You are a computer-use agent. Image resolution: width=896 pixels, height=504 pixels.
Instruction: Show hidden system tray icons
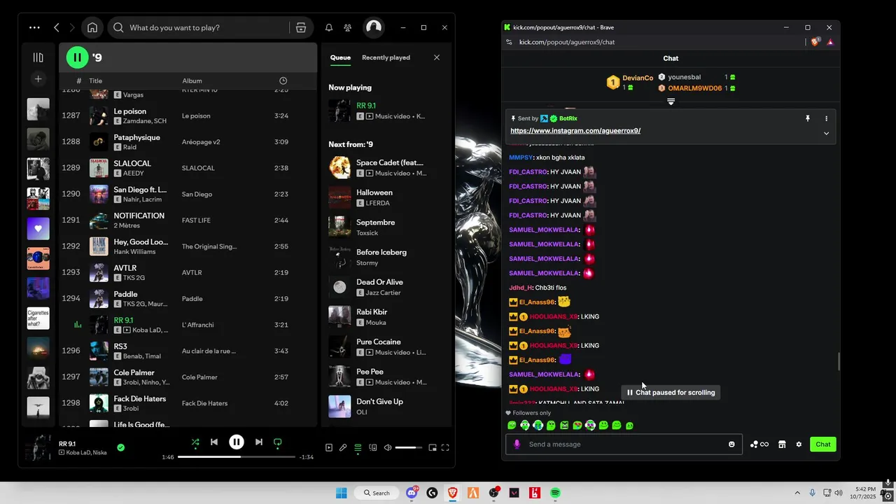(x=797, y=493)
